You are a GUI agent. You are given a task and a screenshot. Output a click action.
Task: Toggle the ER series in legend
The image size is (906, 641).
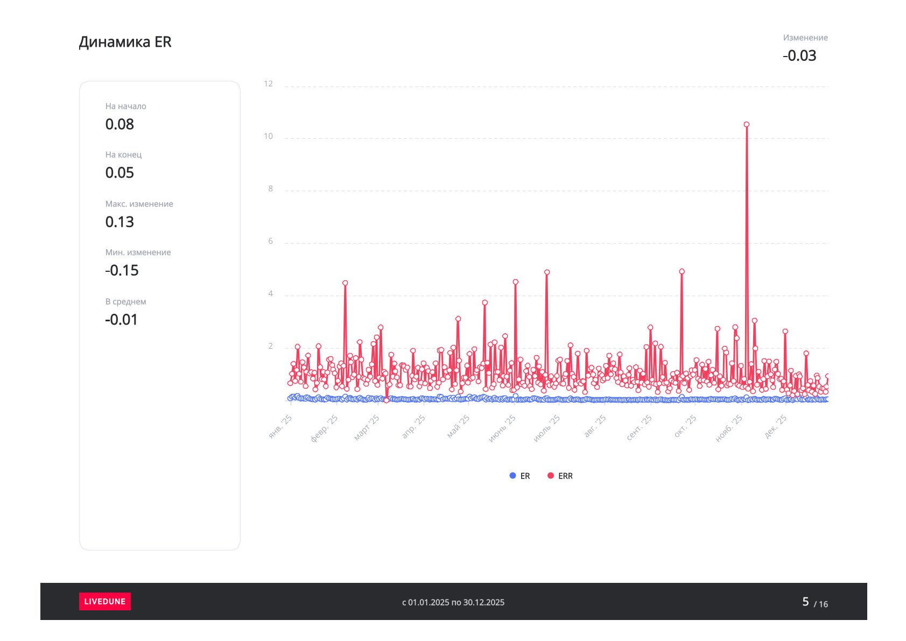pyautogui.click(x=519, y=476)
